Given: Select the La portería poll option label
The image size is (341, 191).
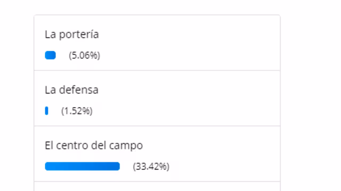Looking at the screenshot, I should (x=72, y=34).
